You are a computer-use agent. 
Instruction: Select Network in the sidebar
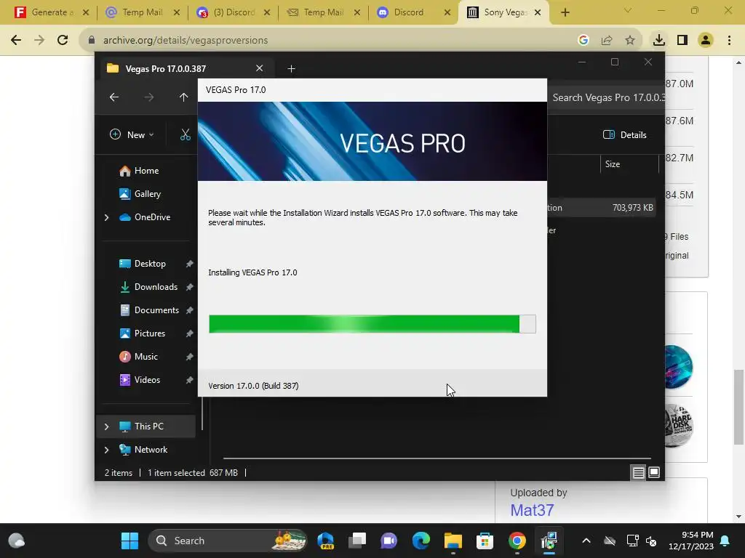pos(143,450)
